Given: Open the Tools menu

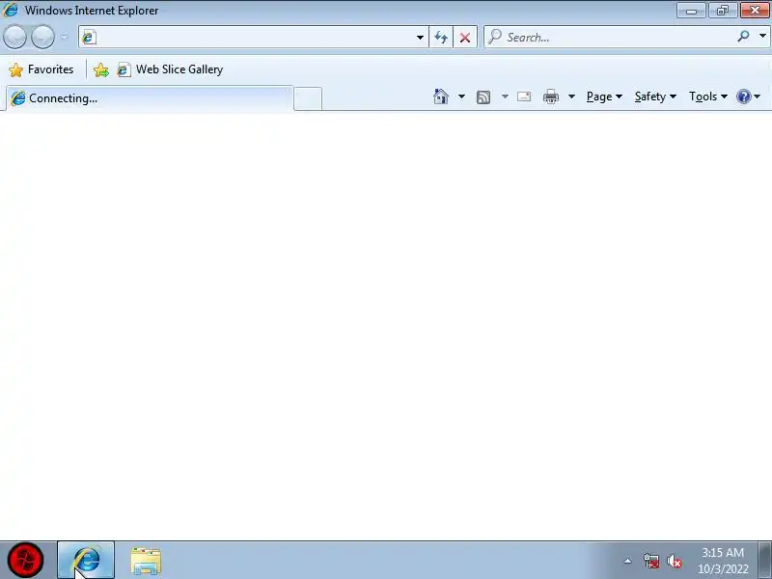Looking at the screenshot, I should click(x=708, y=96).
